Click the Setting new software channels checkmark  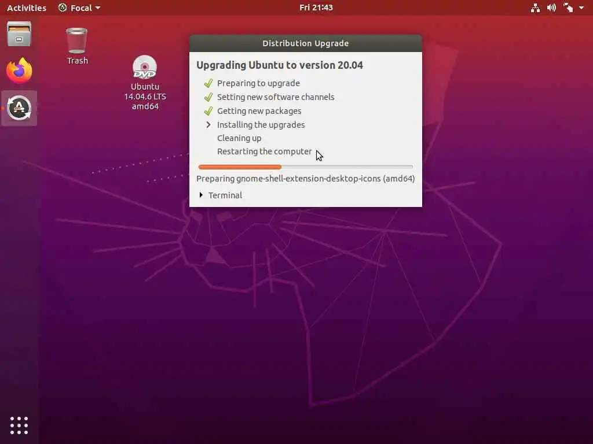tap(208, 97)
